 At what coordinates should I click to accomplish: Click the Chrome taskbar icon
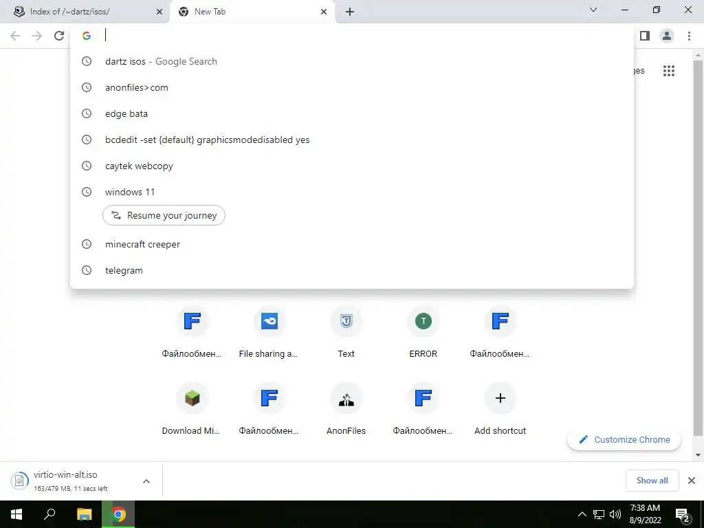pos(118,514)
